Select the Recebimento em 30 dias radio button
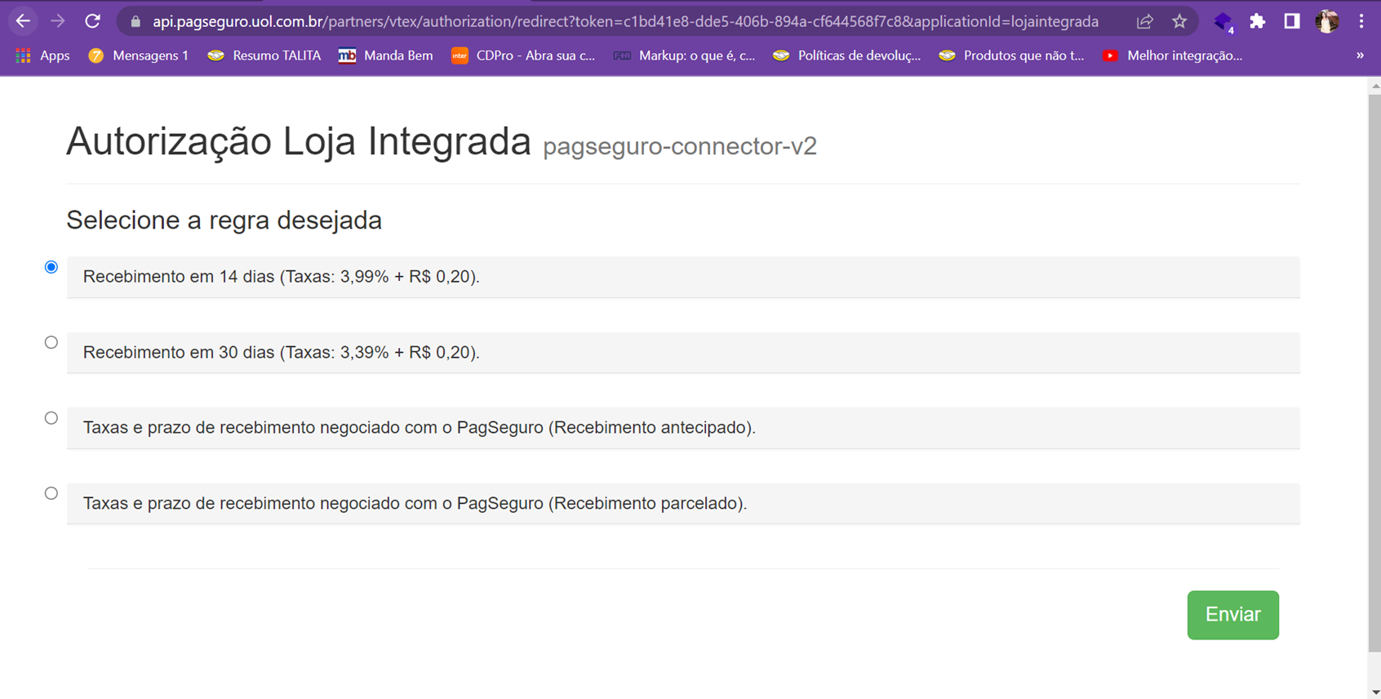 (x=51, y=342)
